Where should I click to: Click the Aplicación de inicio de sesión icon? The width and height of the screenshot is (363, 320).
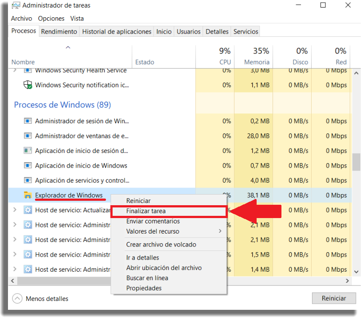click(28, 151)
